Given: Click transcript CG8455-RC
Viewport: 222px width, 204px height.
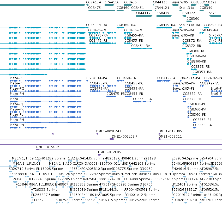Looking at the screenshot, I should (134, 30).
